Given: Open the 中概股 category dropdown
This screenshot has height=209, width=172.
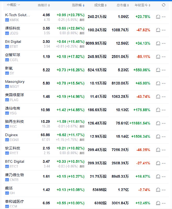Looking at the screenshot, I should click(x=13, y=5).
